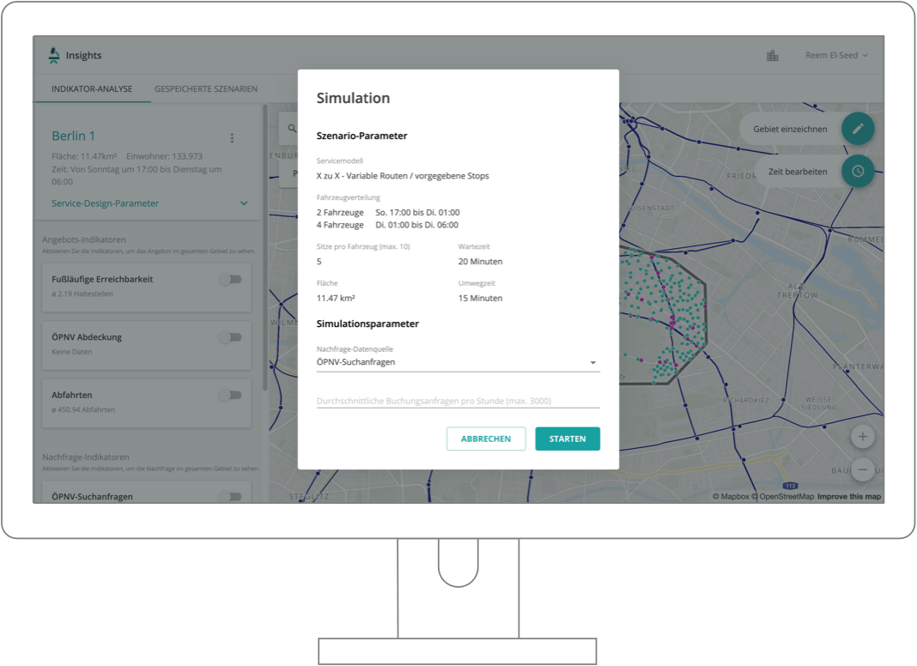
Task: Click the Servicemodell value 'X zu X - Variable Routen'
Action: click(403, 175)
